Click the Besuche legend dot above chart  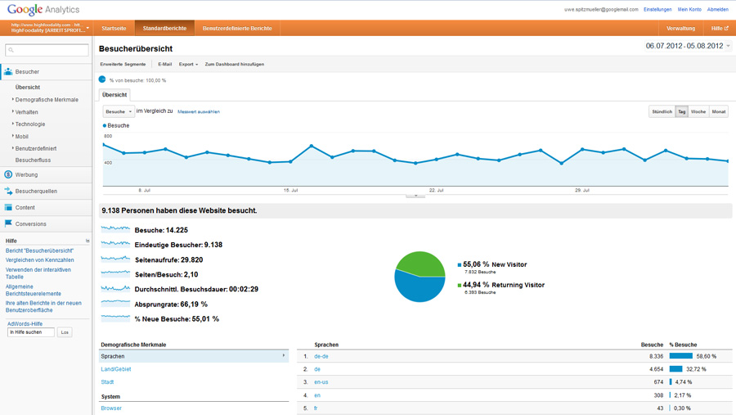pos(104,125)
